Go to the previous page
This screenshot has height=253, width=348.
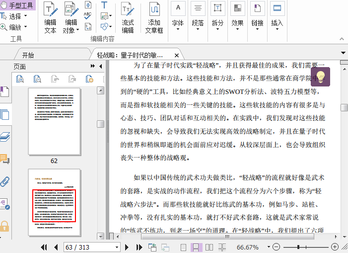(56, 247)
